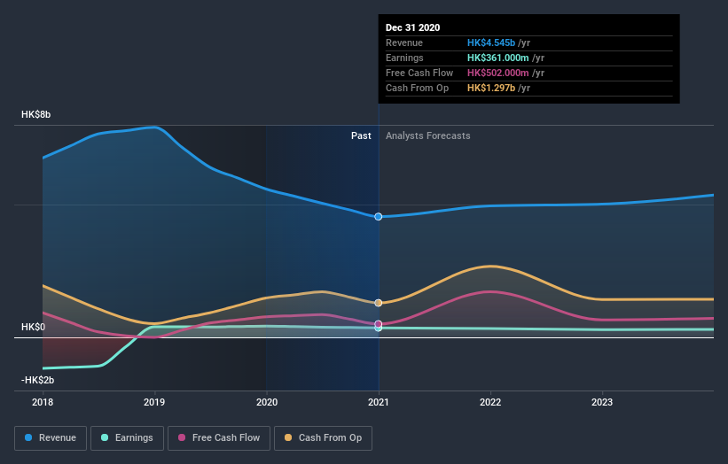Click the 2020 x-axis label
This screenshot has width=728, height=464.
click(267, 402)
